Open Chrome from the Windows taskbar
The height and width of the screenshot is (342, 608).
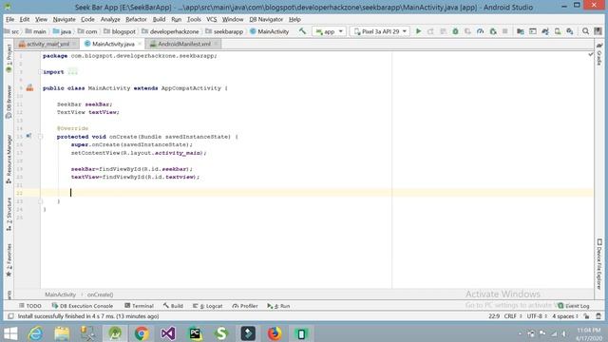coord(142,333)
